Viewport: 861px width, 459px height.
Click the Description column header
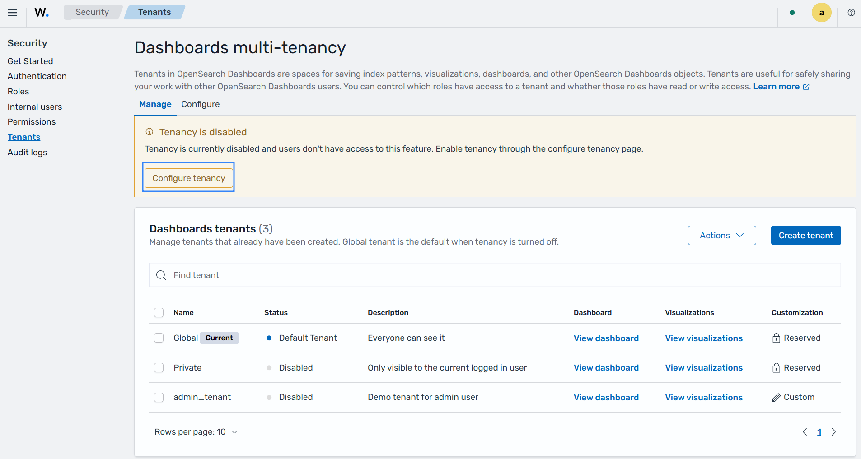[388, 312]
